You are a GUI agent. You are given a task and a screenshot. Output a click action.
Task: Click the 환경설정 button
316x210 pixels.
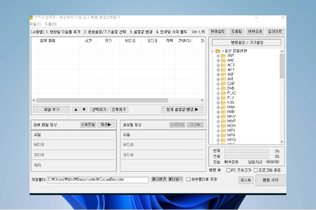[218, 32]
